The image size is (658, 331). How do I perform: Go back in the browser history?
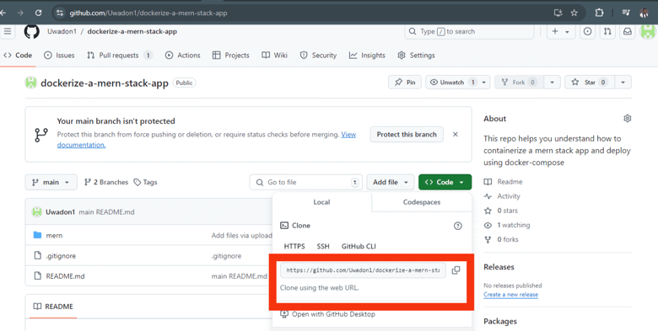coord(3,13)
